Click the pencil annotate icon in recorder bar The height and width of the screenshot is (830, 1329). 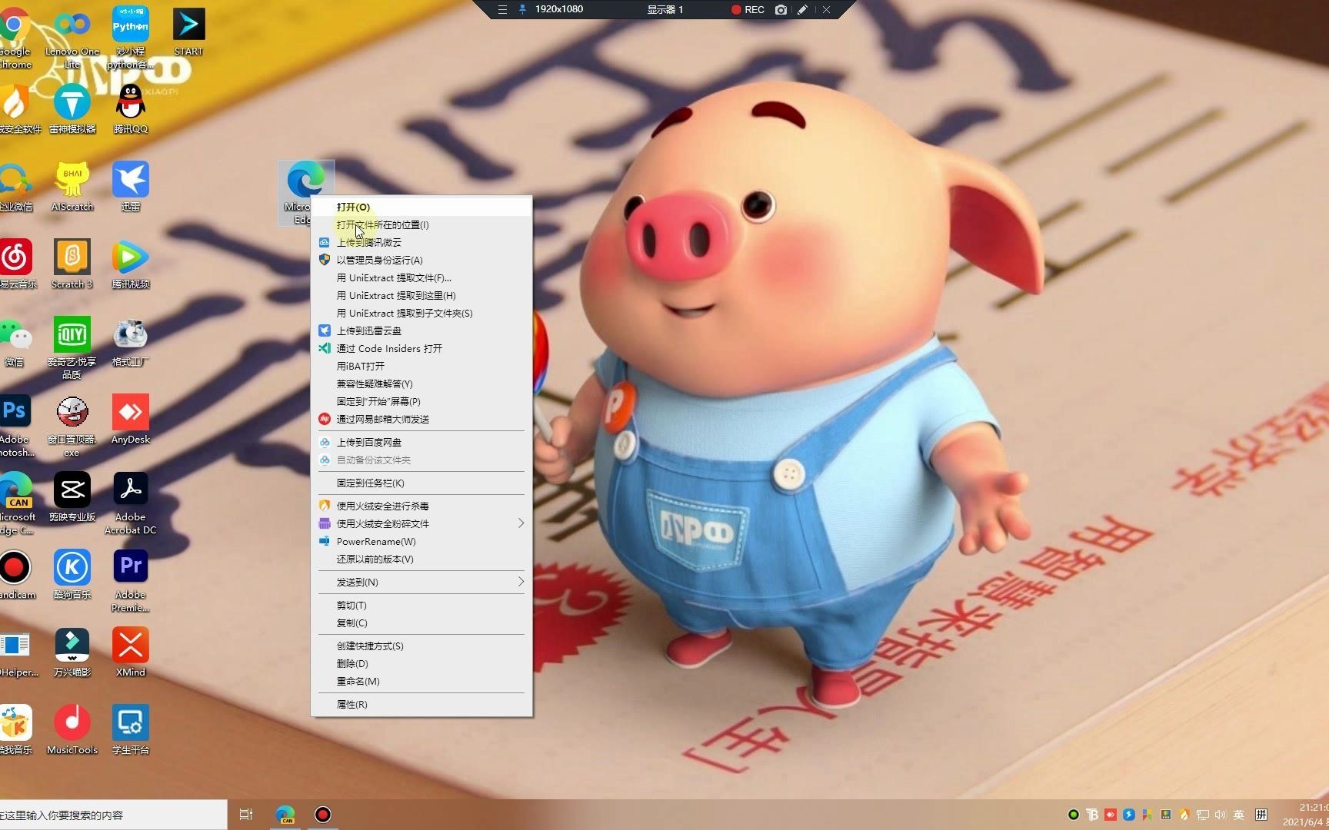point(802,9)
